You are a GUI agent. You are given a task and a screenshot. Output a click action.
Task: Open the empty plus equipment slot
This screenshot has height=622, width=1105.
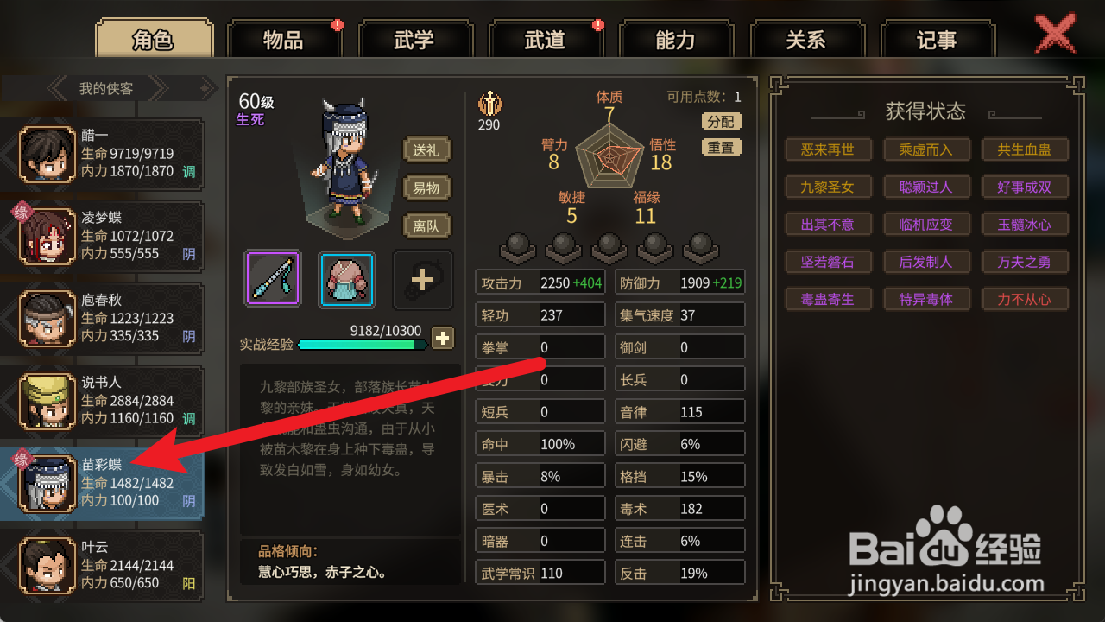422,279
